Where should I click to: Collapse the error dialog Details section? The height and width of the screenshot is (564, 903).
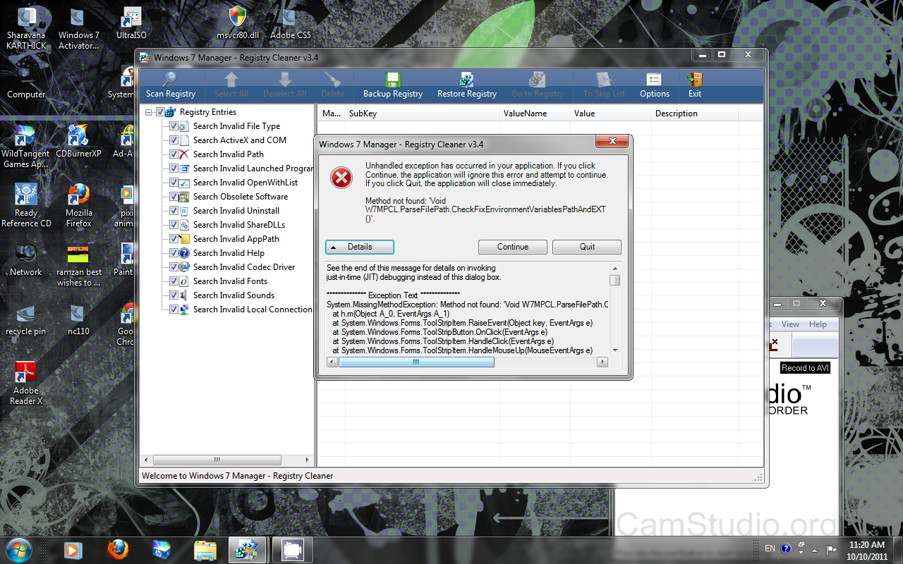click(x=360, y=247)
